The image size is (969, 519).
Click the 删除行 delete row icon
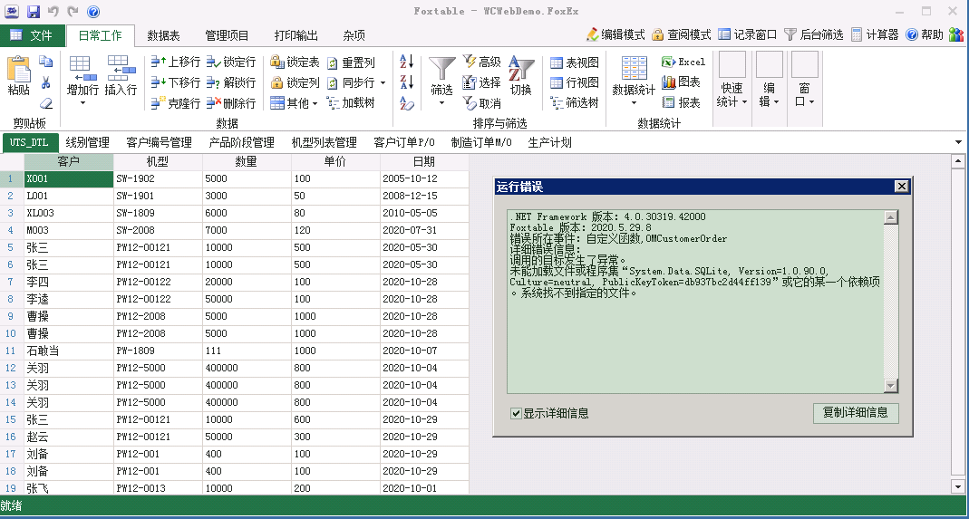pos(213,103)
